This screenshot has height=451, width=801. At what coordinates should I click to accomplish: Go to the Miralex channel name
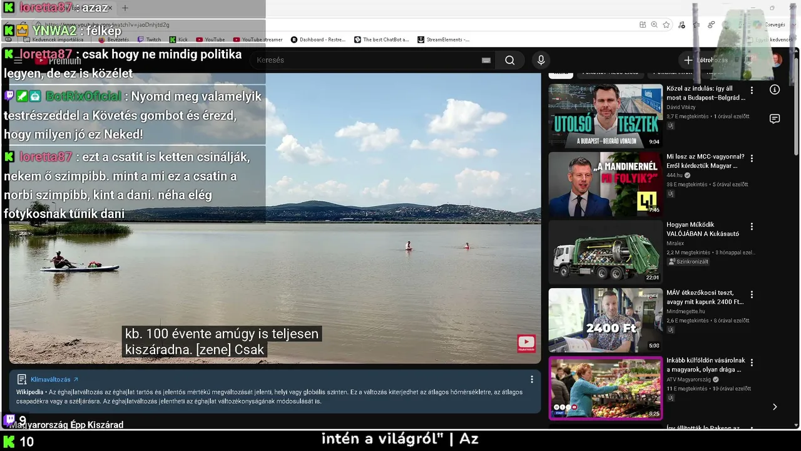pos(676,243)
